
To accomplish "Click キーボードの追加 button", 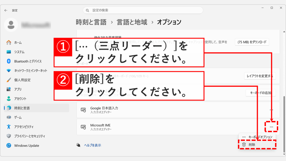I will coord(261,93).
